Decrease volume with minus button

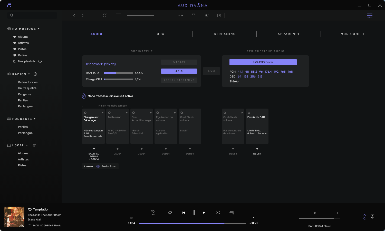pyautogui.click(x=302, y=213)
